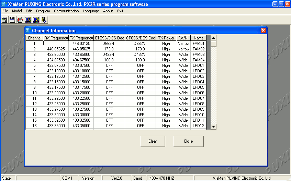Click the TX Power High cell for LPD02
Viewport: 291px width, 181px height.
click(166, 71)
